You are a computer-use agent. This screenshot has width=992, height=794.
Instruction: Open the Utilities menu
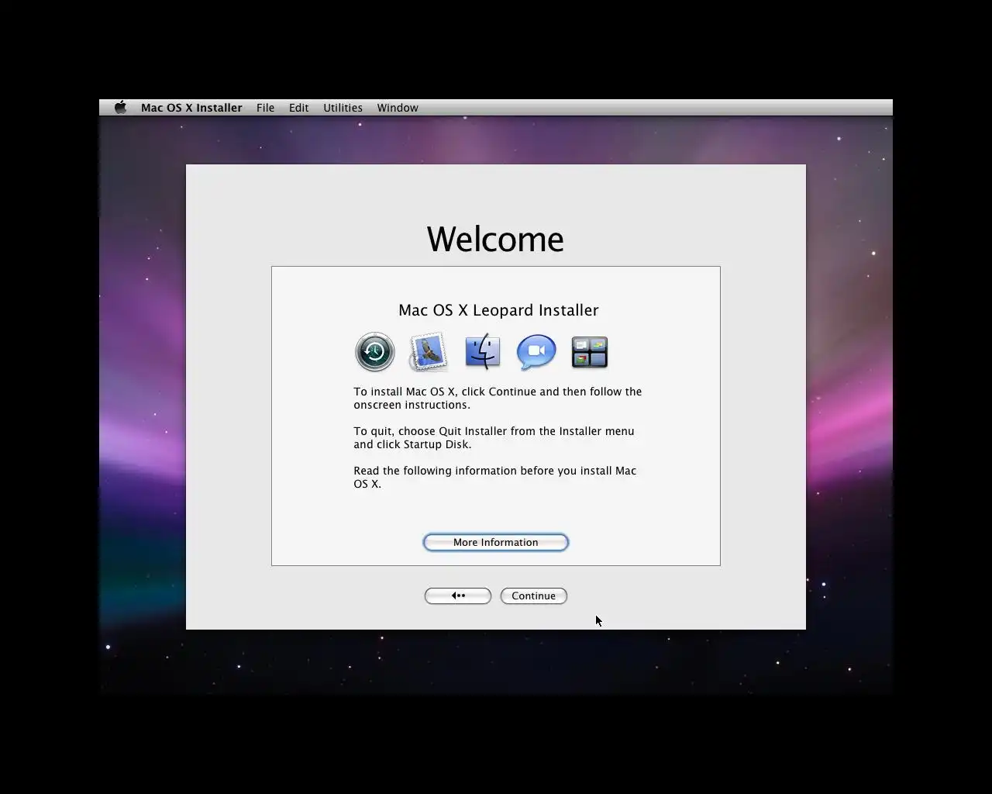click(343, 108)
